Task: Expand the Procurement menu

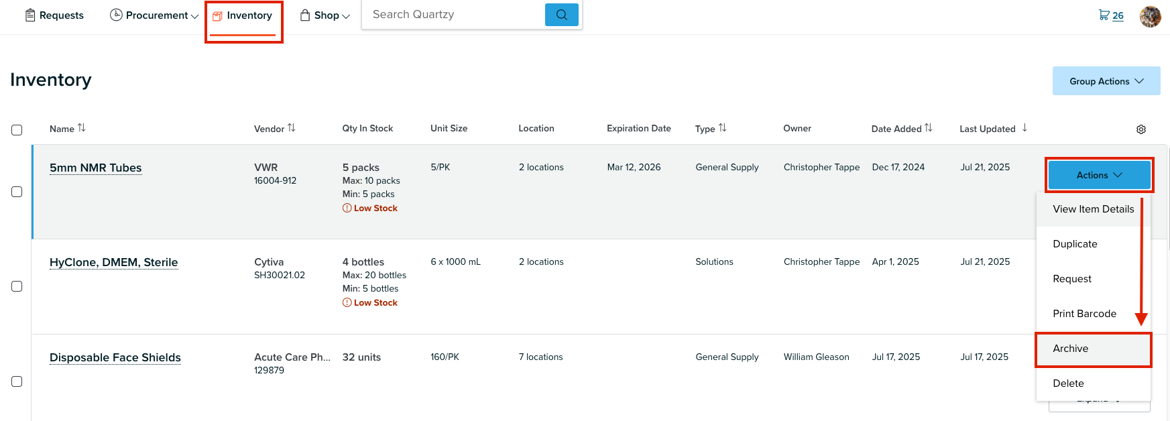Action: [154, 15]
